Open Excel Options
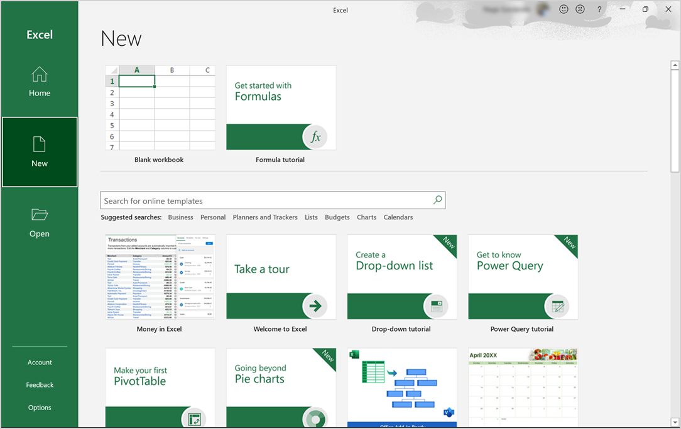Image resolution: width=681 pixels, height=429 pixels. [40, 408]
